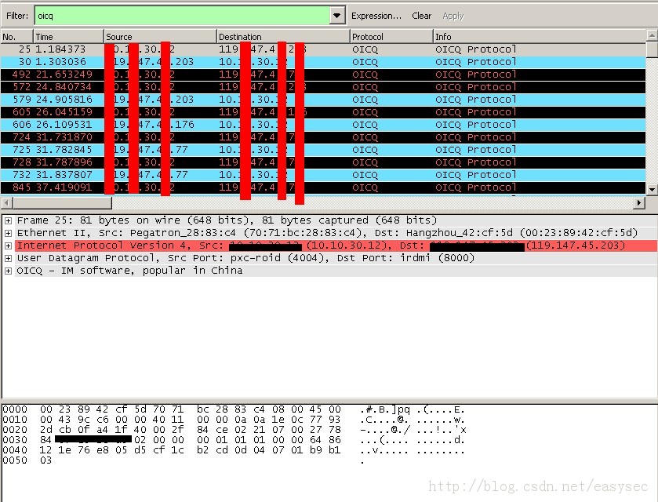Click hex dump offset row 0000
The width and height of the screenshot is (658, 502).
(15, 409)
